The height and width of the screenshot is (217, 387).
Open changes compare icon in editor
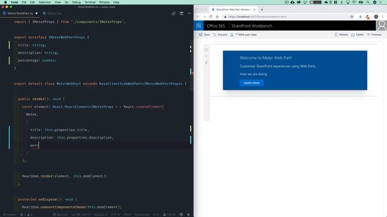pos(174,13)
